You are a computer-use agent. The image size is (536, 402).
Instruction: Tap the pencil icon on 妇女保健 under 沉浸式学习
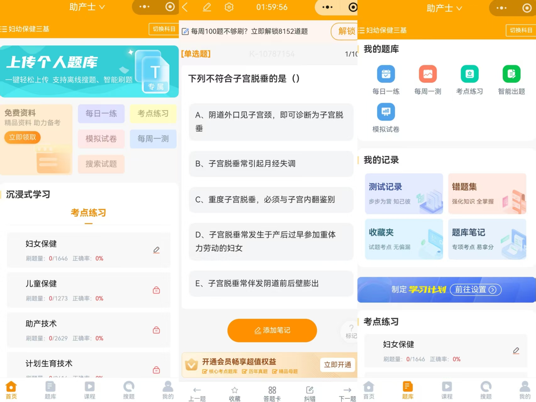click(x=156, y=250)
